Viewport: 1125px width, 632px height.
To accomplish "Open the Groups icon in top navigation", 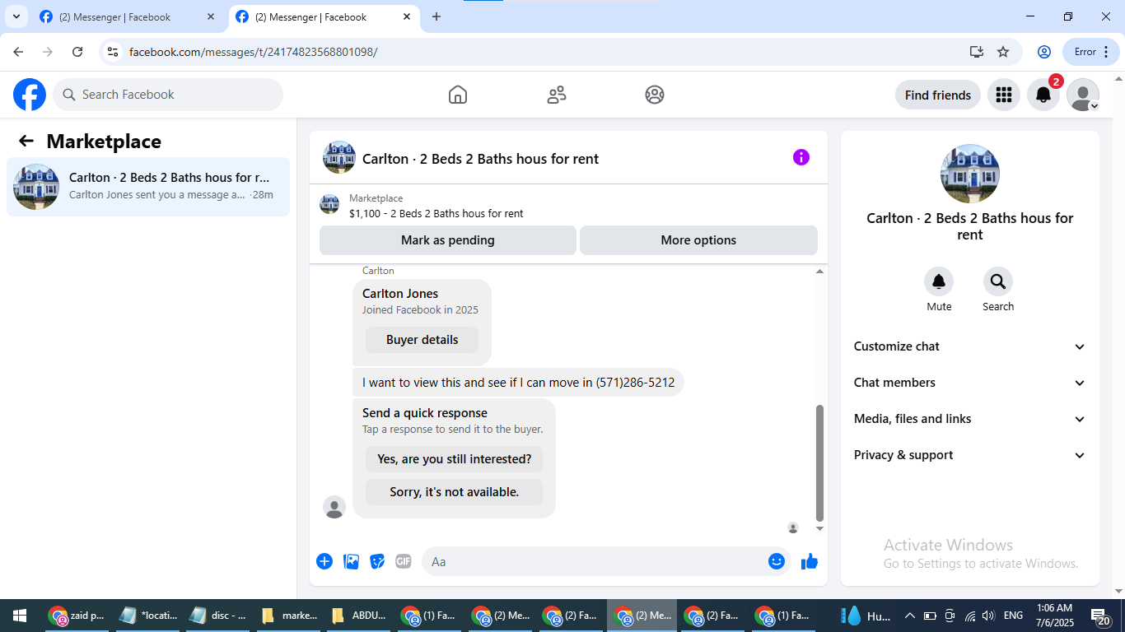I will click(x=655, y=95).
